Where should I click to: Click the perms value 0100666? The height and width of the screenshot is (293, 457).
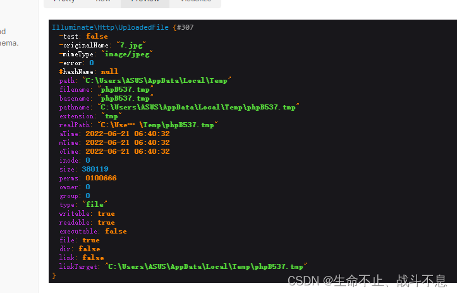click(101, 178)
